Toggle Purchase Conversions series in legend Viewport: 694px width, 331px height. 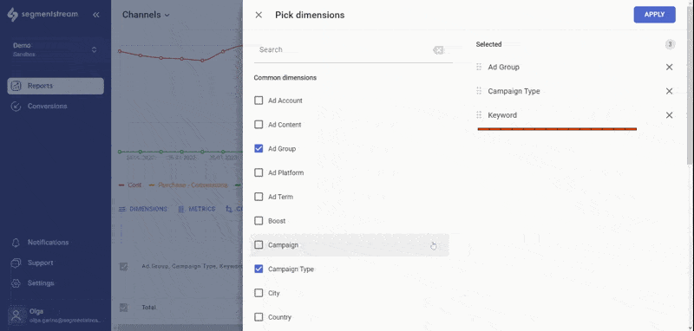pyautogui.click(x=188, y=185)
